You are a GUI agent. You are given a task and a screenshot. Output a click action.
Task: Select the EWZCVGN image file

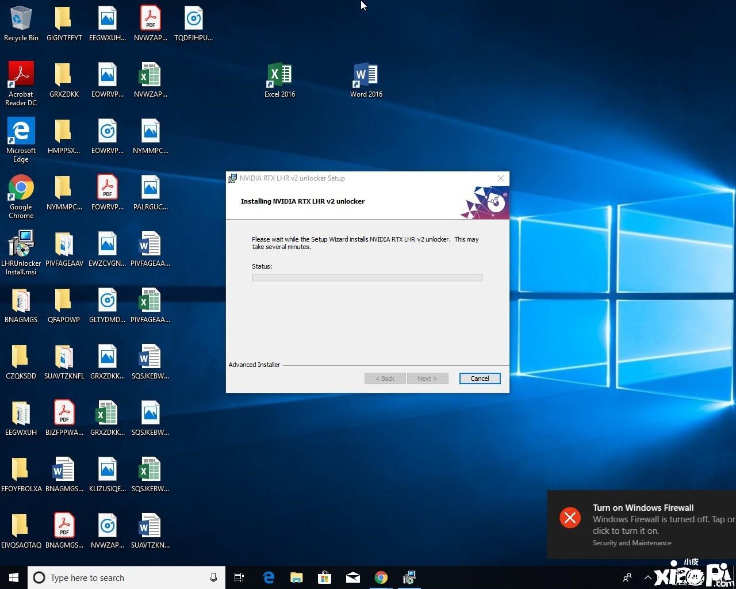pos(108,249)
